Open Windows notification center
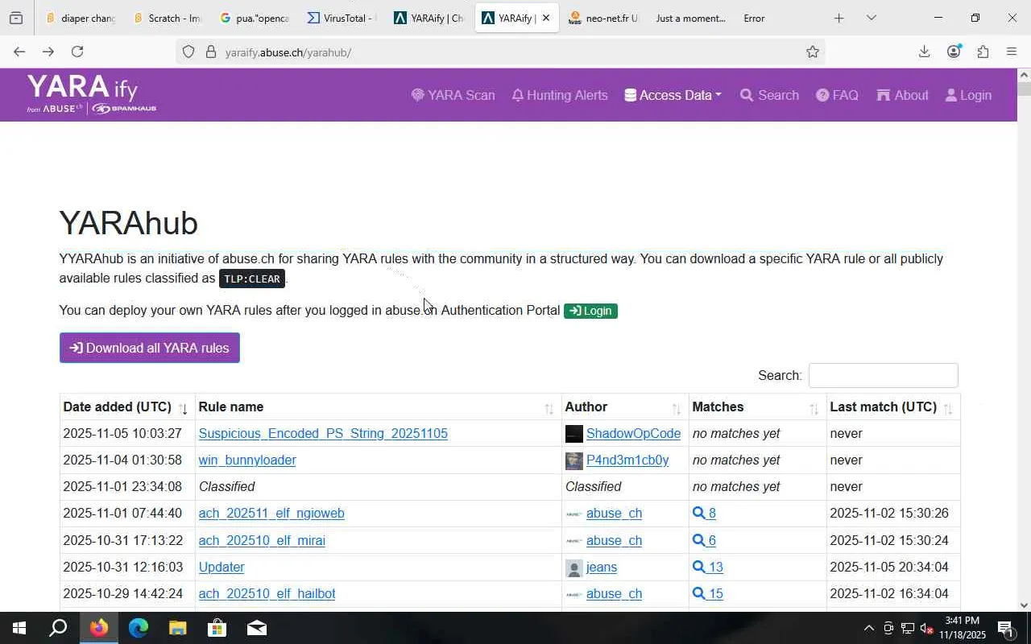1031x644 pixels. [1005, 628]
